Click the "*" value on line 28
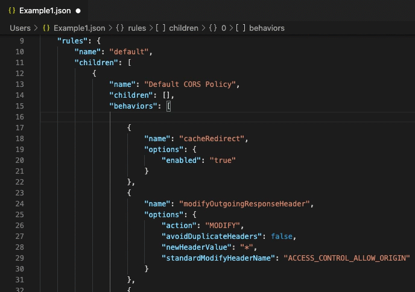Image resolution: width=415 pixels, height=292 pixels. pos(247,247)
